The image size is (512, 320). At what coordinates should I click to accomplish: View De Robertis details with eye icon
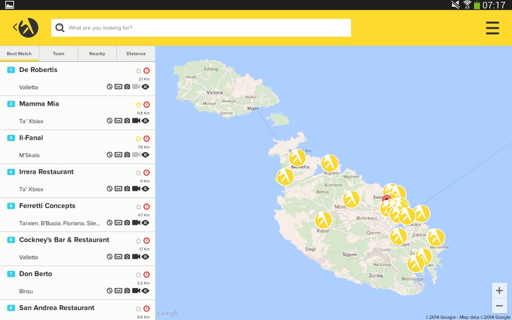pos(145,86)
